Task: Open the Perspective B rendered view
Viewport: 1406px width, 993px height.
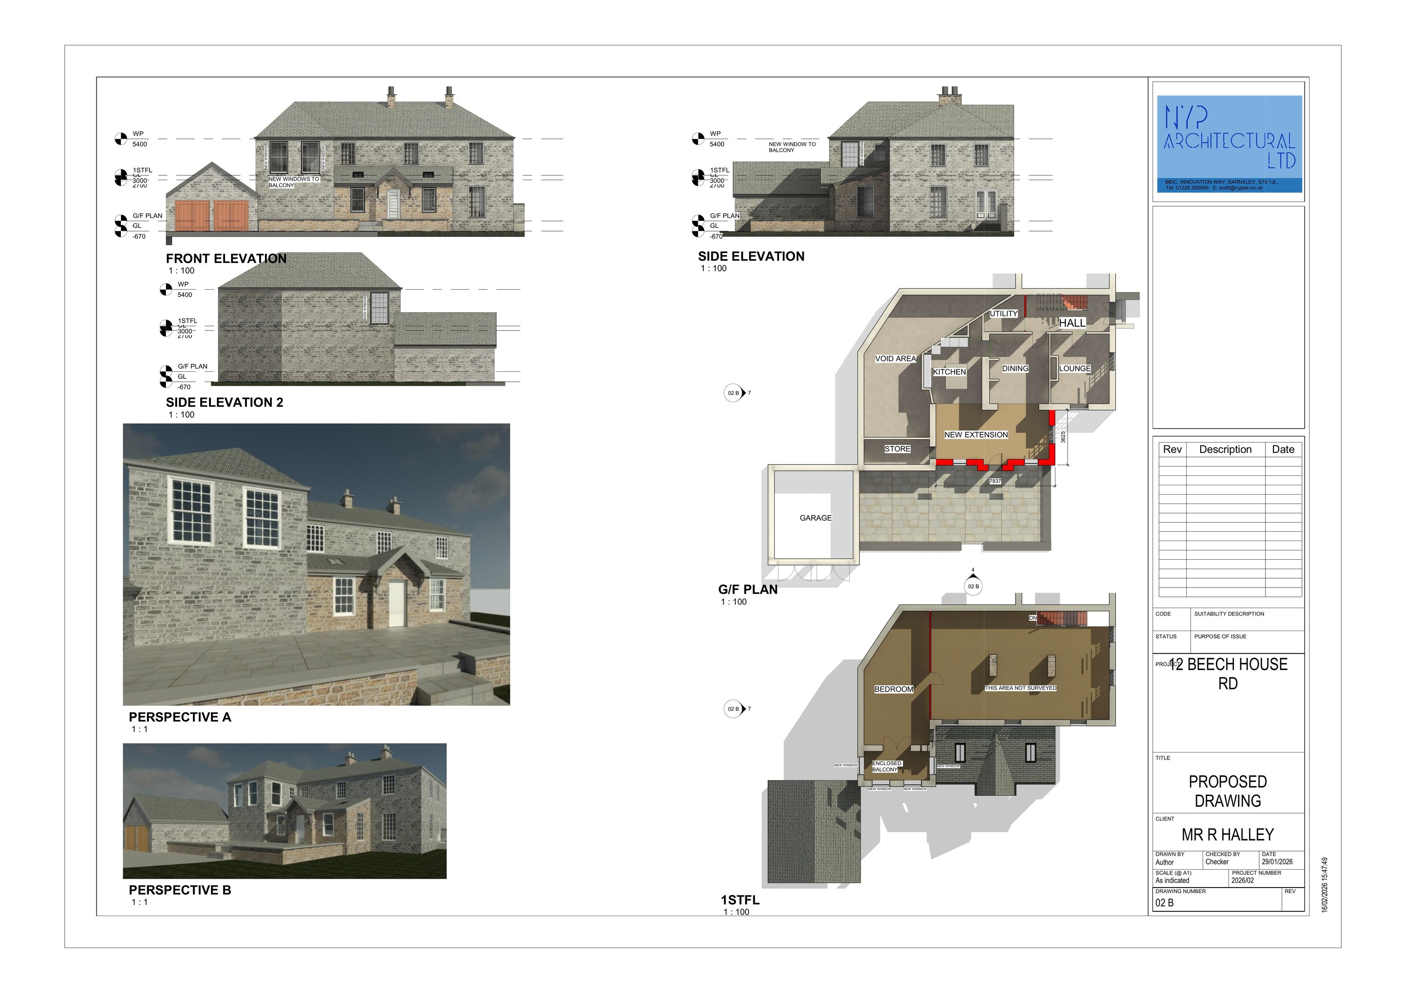Action: click(284, 811)
